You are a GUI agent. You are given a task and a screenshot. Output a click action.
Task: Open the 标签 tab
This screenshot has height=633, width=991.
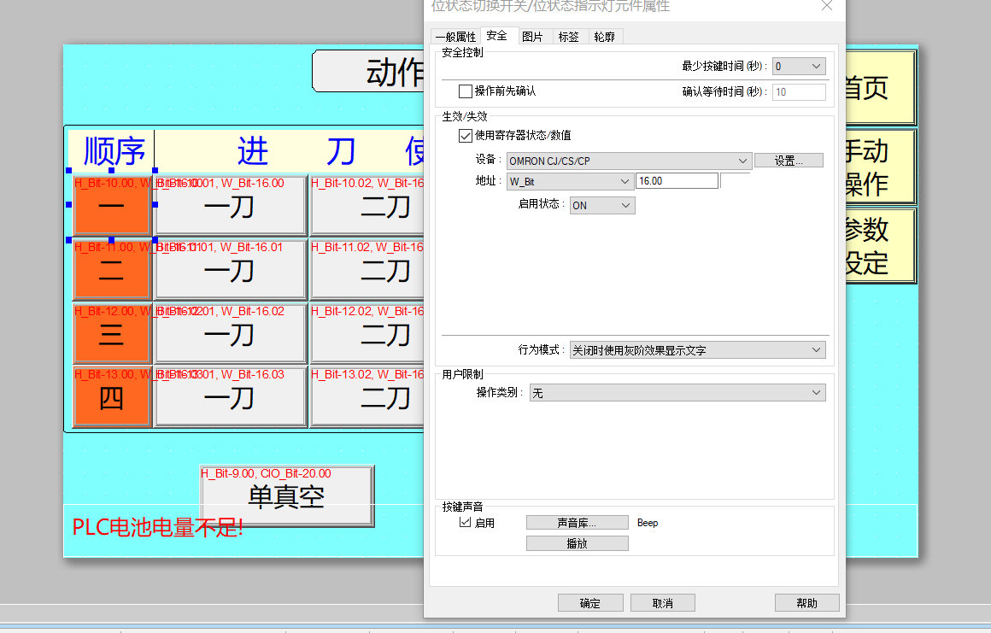568,37
